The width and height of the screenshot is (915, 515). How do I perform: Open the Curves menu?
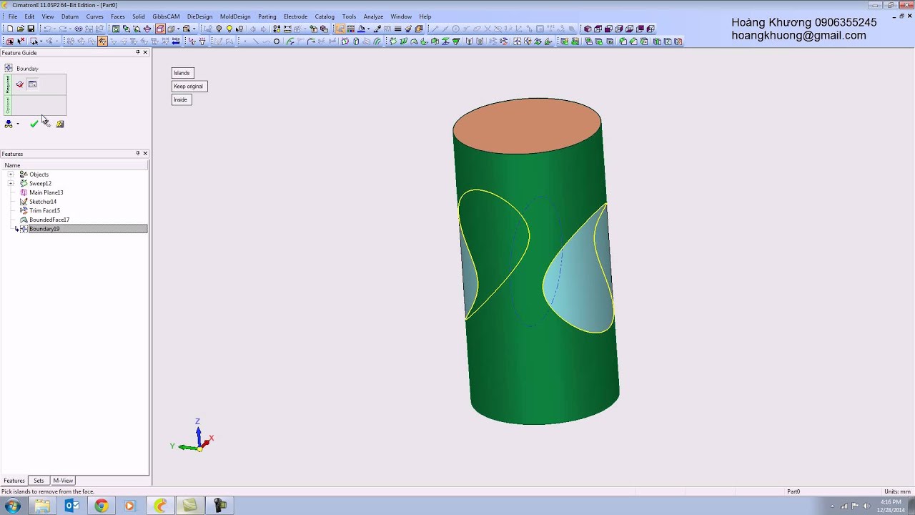pyautogui.click(x=94, y=16)
